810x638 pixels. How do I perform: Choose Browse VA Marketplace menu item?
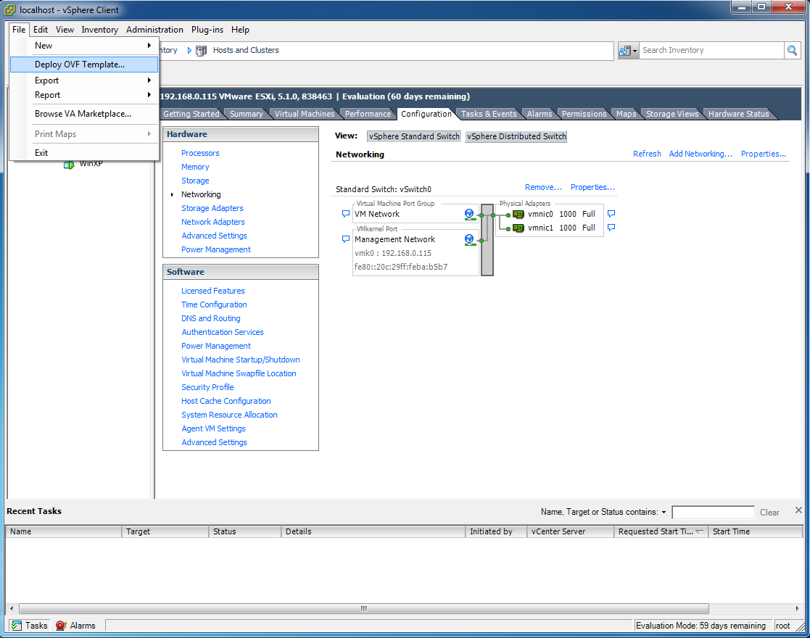click(83, 114)
